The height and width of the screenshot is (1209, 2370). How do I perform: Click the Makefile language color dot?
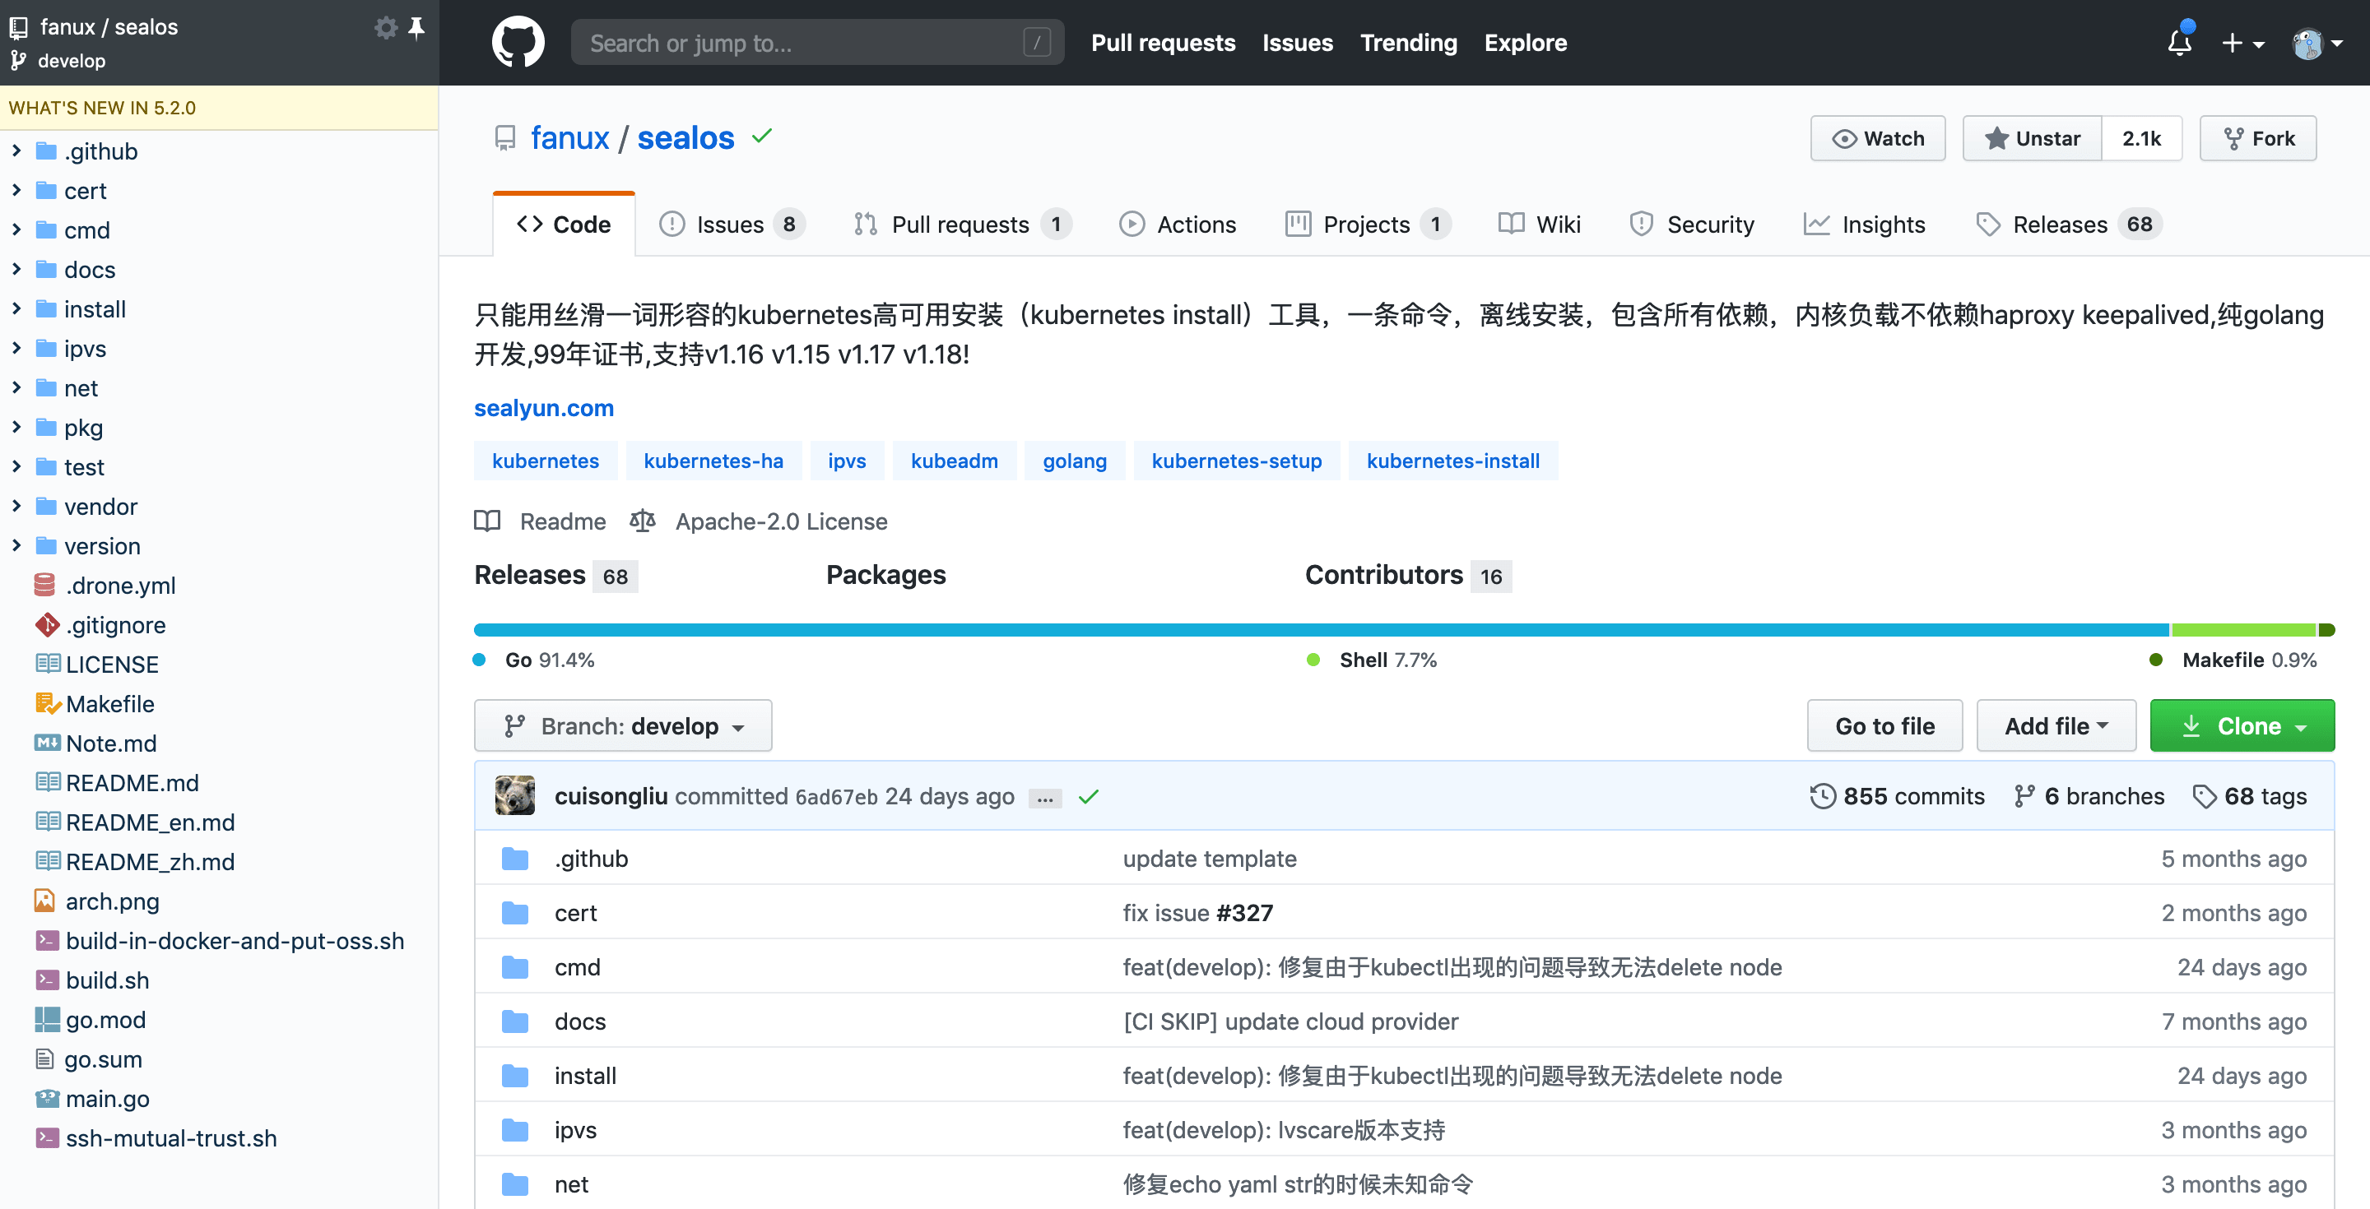2156,660
